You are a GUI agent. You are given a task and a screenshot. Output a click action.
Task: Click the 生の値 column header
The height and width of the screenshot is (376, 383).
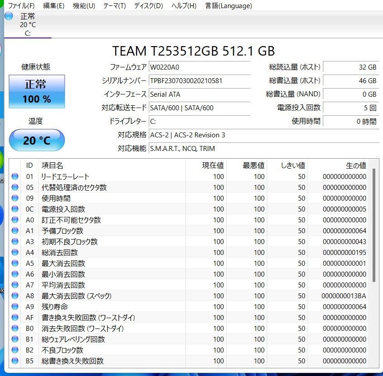point(338,165)
